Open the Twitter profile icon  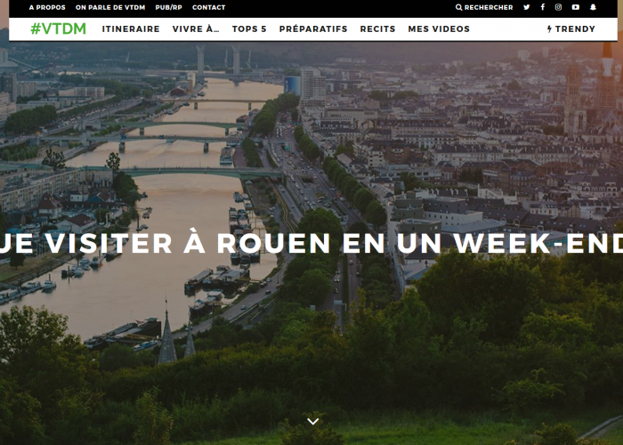pyautogui.click(x=527, y=7)
